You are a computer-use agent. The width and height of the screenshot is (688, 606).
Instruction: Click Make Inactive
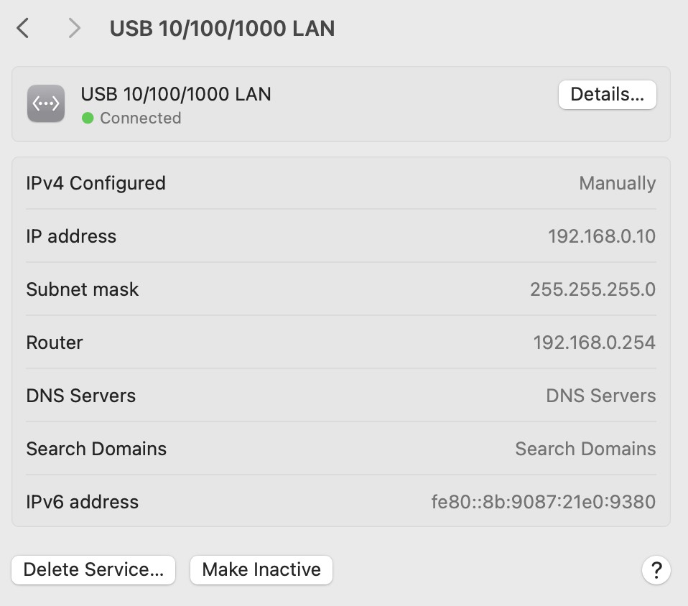(x=261, y=570)
